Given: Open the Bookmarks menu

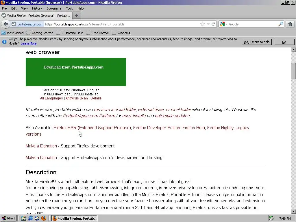Looking at the screenshot, I should click(54, 8).
